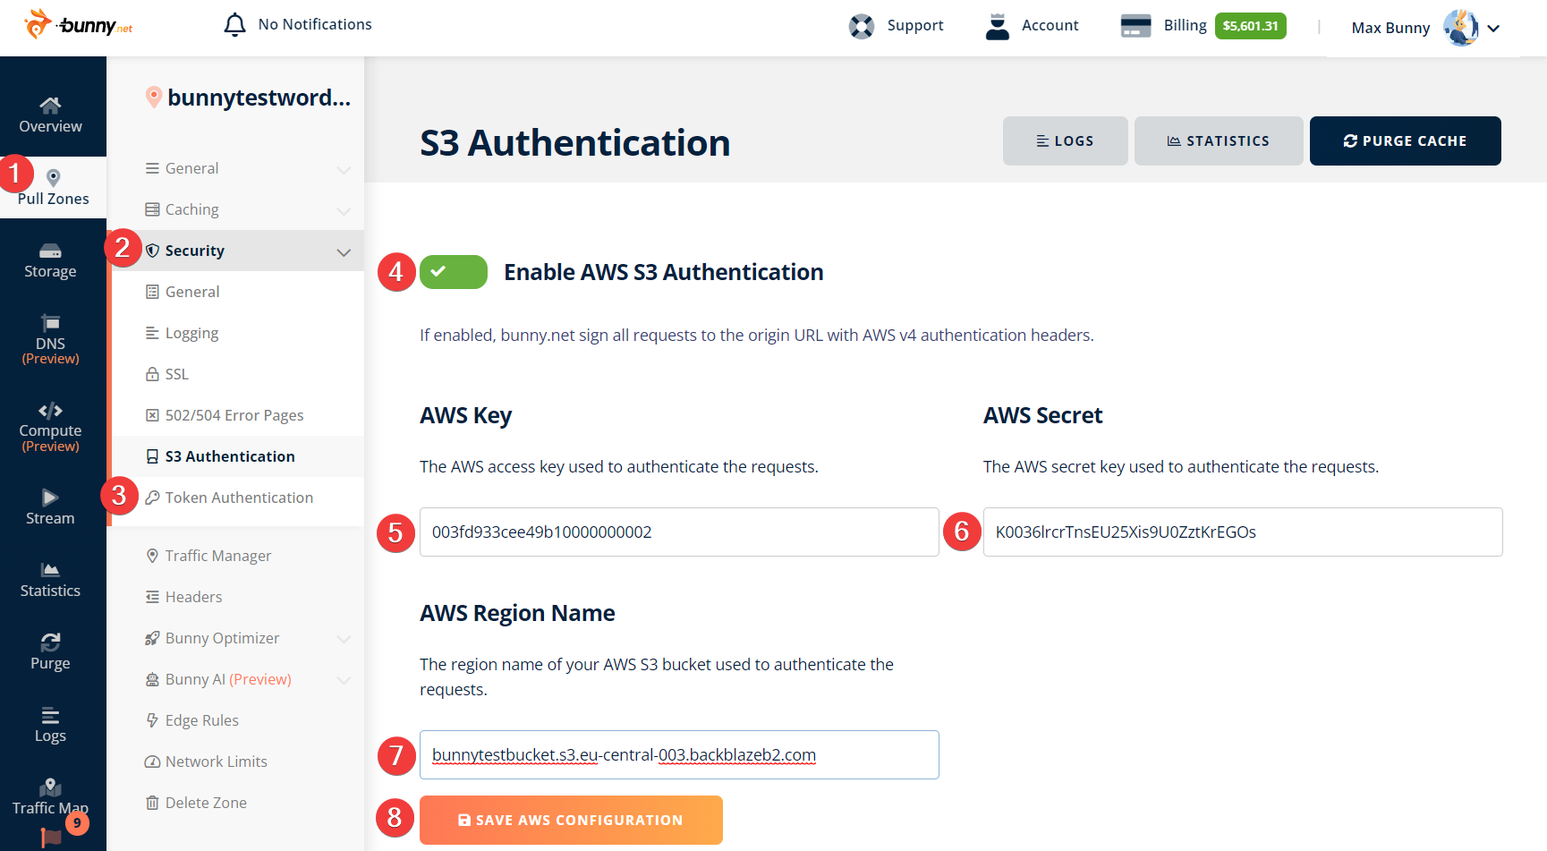This screenshot has width=1547, height=851.
Task: Open the notifications bell icon
Action: click(234, 24)
